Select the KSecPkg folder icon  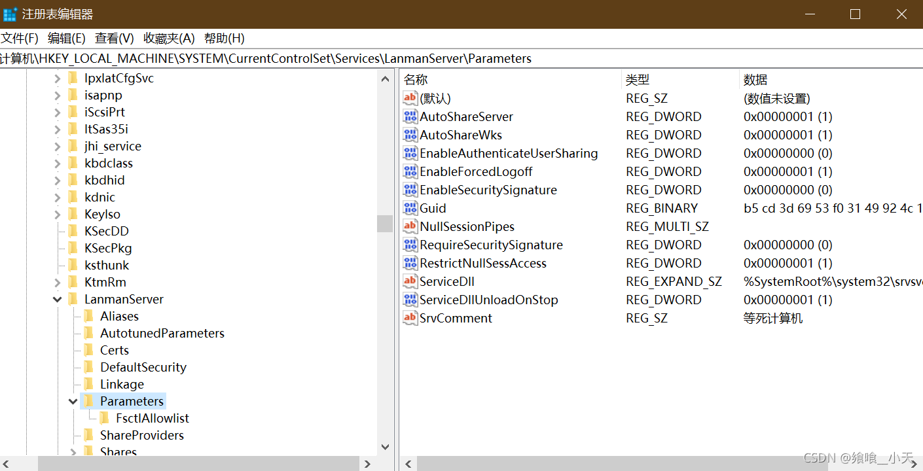(x=73, y=248)
